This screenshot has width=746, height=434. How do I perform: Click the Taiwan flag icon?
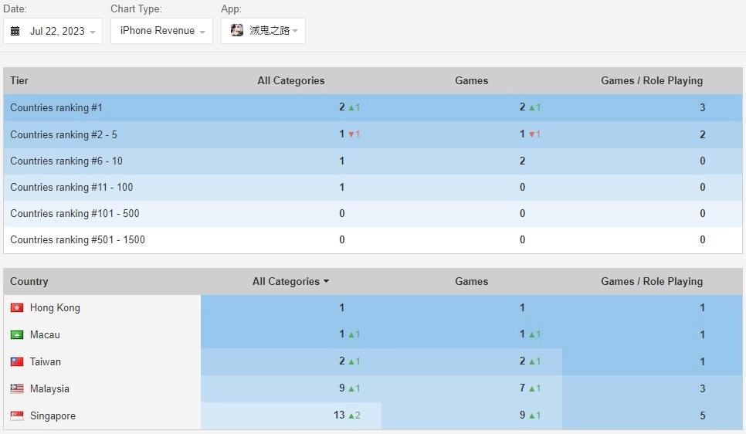(17, 362)
